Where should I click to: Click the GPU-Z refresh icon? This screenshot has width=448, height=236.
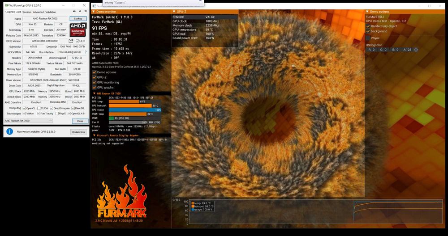[x=80, y=12]
